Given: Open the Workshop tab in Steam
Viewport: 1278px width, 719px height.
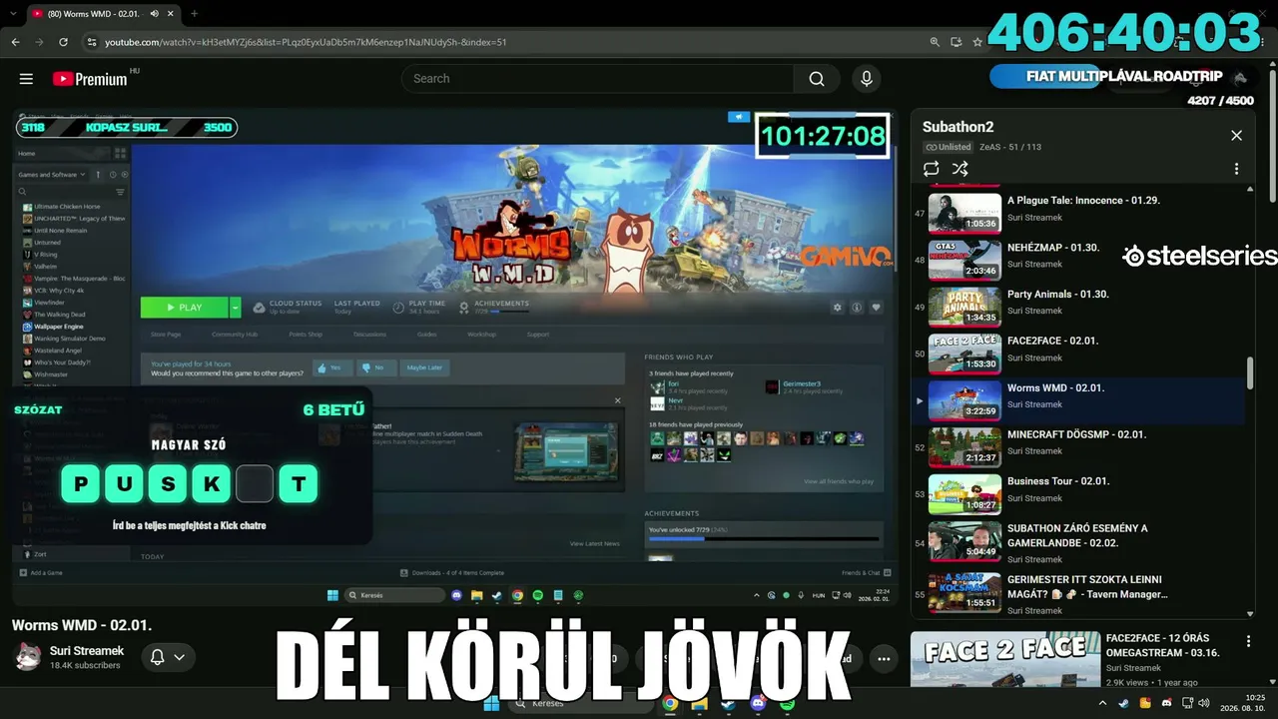Looking at the screenshot, I should point(481,335).
